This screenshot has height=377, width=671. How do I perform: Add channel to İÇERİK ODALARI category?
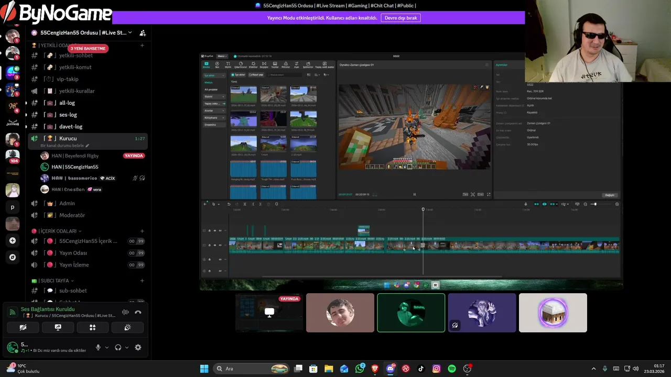point(142,231)
